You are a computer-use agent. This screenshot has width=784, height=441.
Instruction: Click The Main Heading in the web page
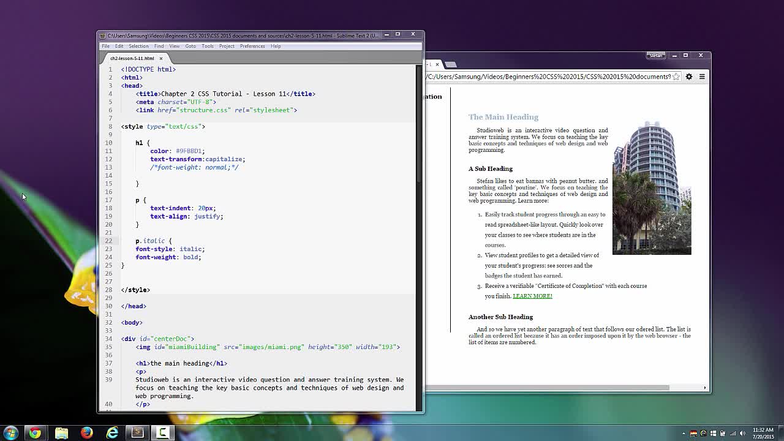(x=503, y=117)
